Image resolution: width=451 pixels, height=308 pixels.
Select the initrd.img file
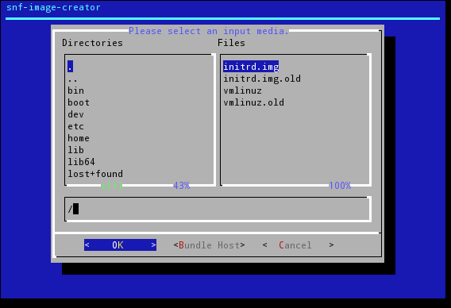[x=251, y=67]
